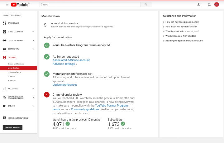Click the green check next to 4,071
The height and width of the screenshot is (143, 224).
[68, 124]
